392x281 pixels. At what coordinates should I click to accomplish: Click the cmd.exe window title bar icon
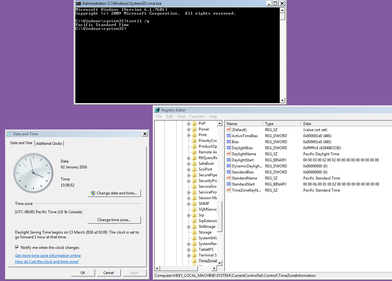pos(78,3)
